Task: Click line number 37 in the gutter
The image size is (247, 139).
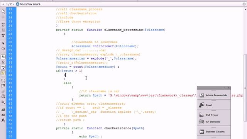Action: coord(10,71)
